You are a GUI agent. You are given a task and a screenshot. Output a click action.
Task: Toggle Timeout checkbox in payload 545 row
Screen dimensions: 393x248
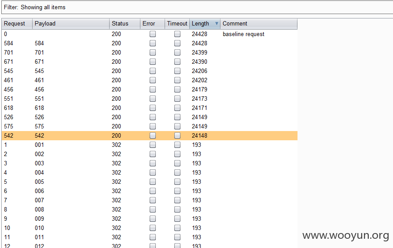(177, 71)
